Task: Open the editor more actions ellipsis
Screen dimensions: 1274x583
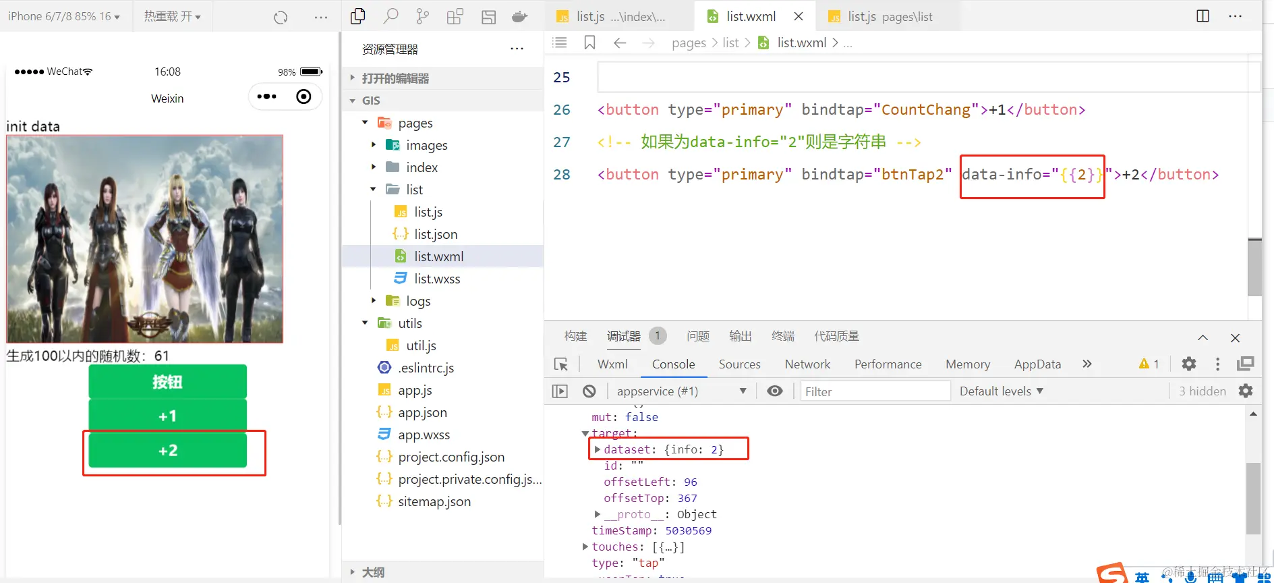Action: [1235, 16]
